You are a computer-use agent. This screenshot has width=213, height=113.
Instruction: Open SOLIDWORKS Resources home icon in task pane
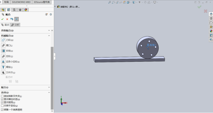pos(211,14)
